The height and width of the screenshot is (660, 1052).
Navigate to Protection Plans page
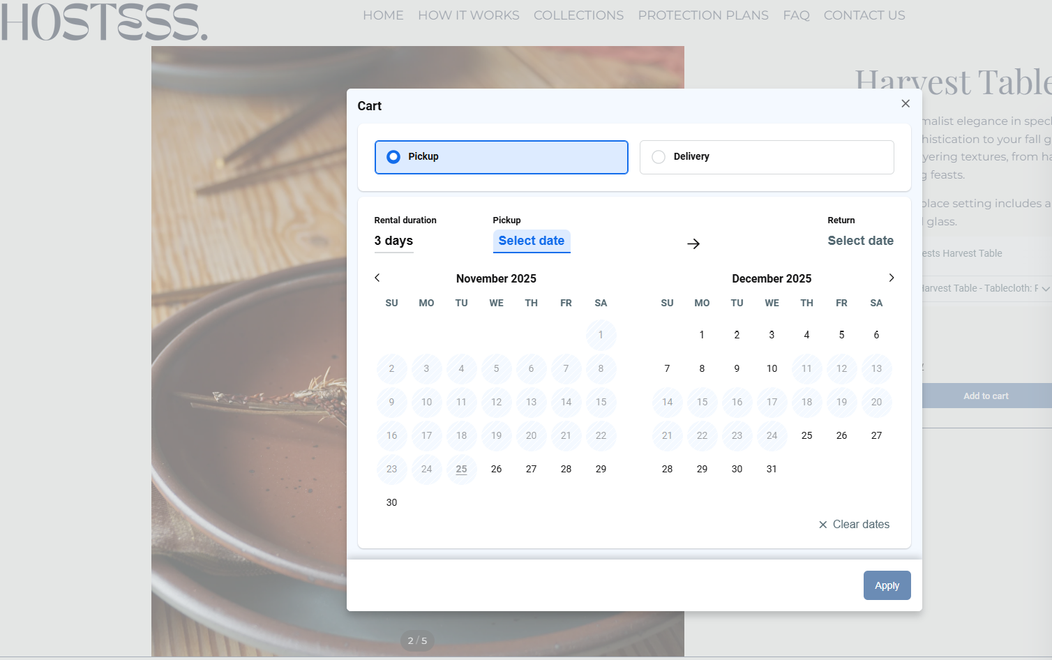(x=702, y=15)
